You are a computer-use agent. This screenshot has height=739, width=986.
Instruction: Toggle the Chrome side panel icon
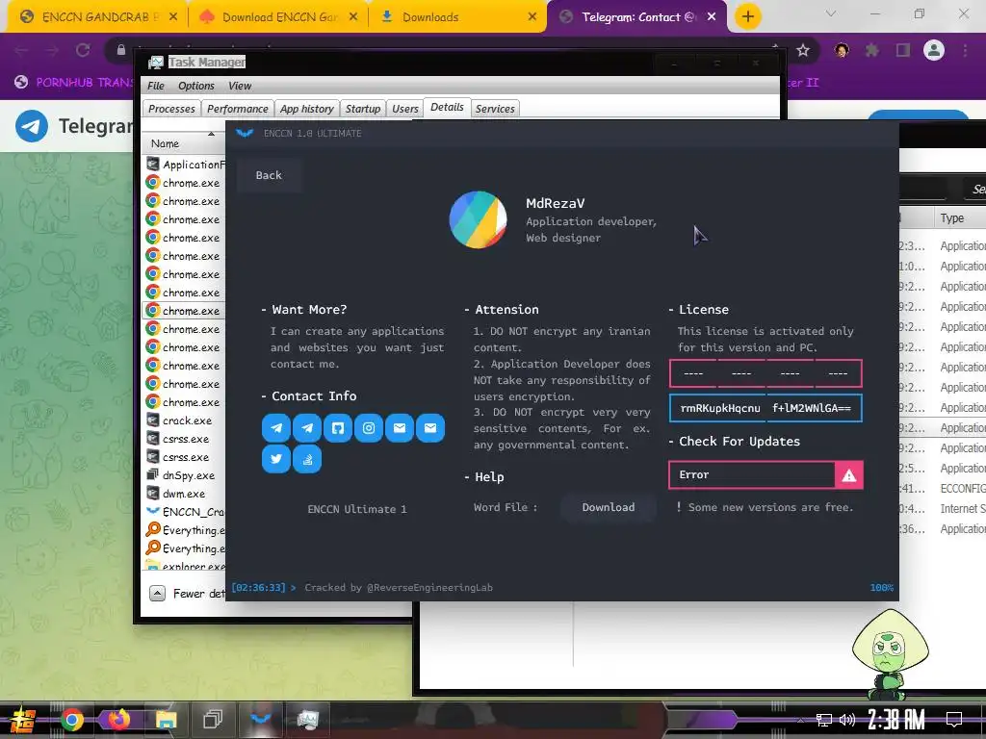click(x=903, y=50)
